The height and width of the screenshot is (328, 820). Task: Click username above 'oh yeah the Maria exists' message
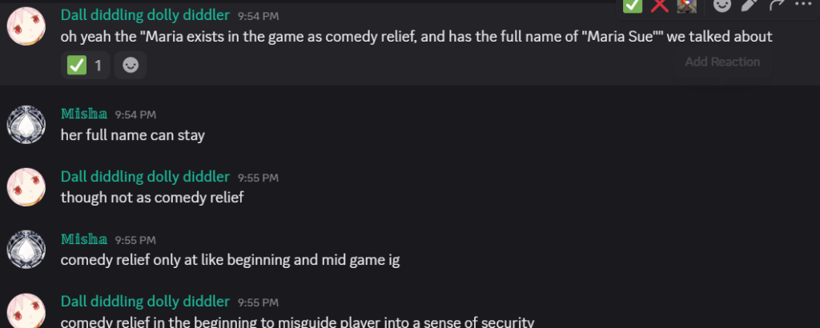click(x=145, y=15)
